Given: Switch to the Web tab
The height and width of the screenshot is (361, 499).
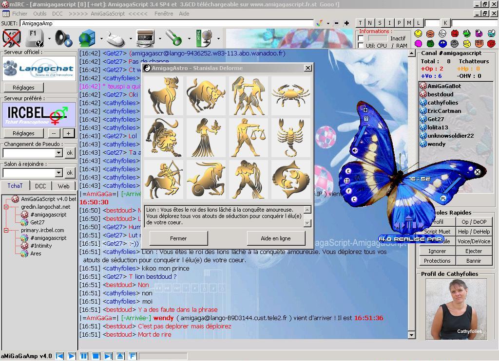Looking at the screenshot, I should click(x=63, y=186).
